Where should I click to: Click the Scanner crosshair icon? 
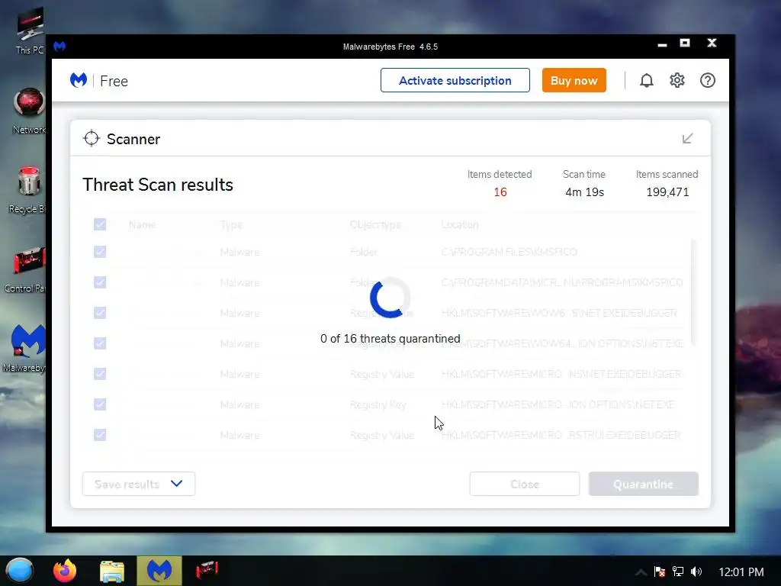pyautogui.click(x=92, y=139)
